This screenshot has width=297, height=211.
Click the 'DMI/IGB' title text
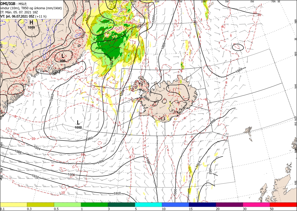(x=8, y=3)
